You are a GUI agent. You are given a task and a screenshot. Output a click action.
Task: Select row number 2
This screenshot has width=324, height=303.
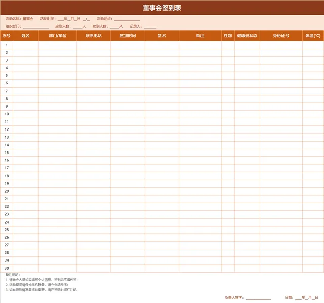(x=7, y=53)
